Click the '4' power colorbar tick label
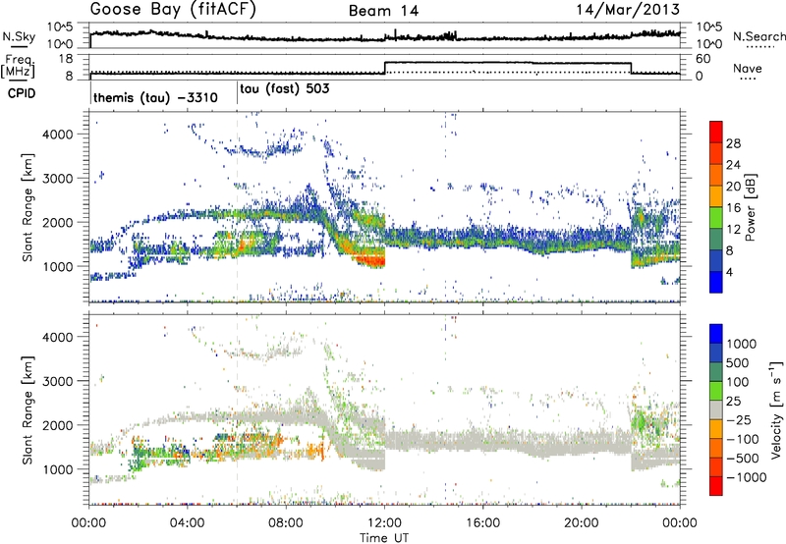This screenshot has width=786, height=544. click(x=729, y=272)
